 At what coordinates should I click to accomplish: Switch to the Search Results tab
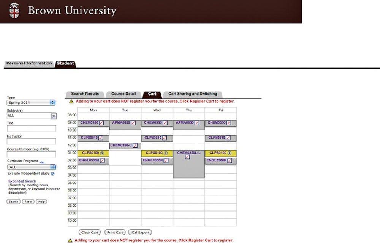(85, 94)
